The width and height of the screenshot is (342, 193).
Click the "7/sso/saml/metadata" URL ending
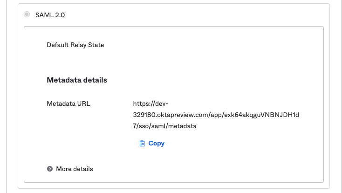pos(164,126)
